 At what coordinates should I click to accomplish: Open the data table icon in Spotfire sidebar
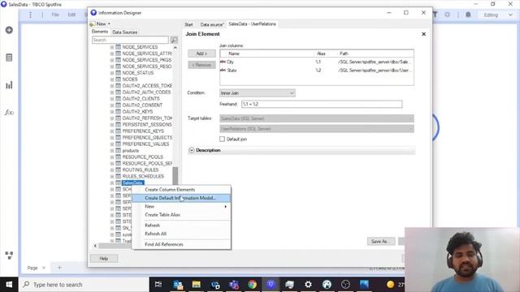9,58
